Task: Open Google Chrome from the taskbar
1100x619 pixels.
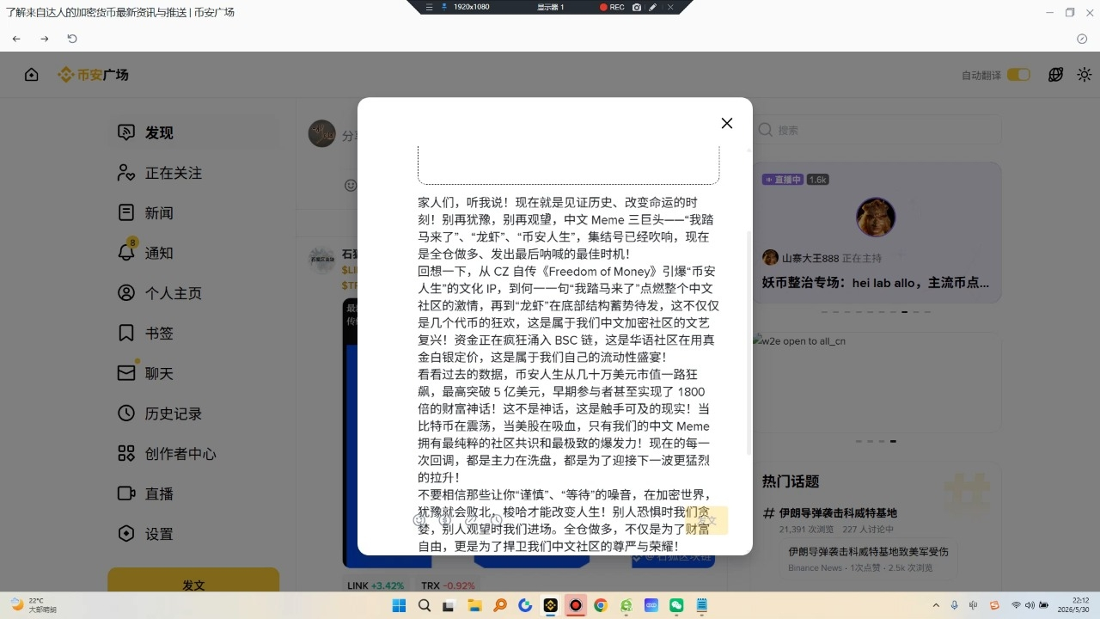Action: pos(601,605)
